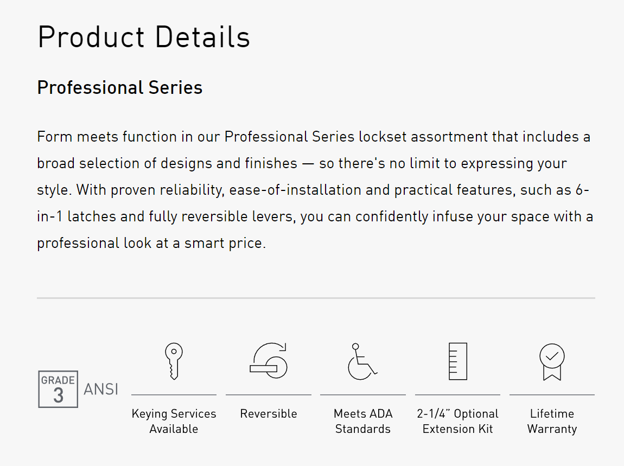
Task: Click the 2-1/4" Optional Extension Kit label
Action: [457, 421]
